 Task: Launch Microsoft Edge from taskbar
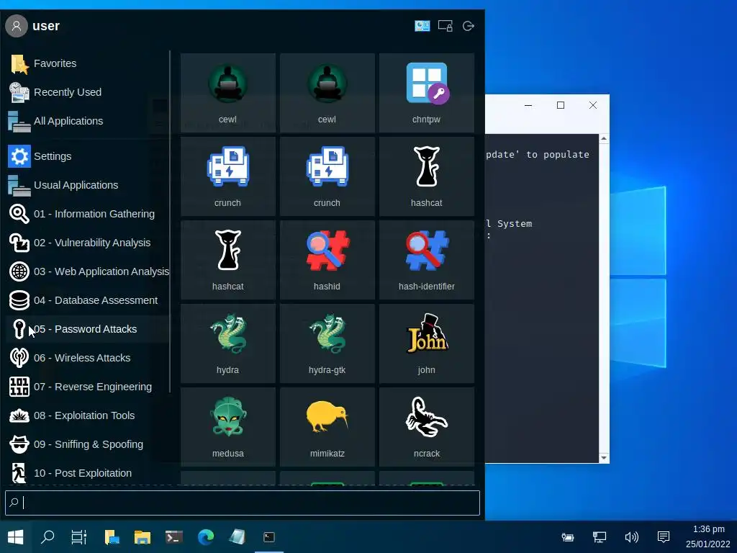[x=206, y=537]
